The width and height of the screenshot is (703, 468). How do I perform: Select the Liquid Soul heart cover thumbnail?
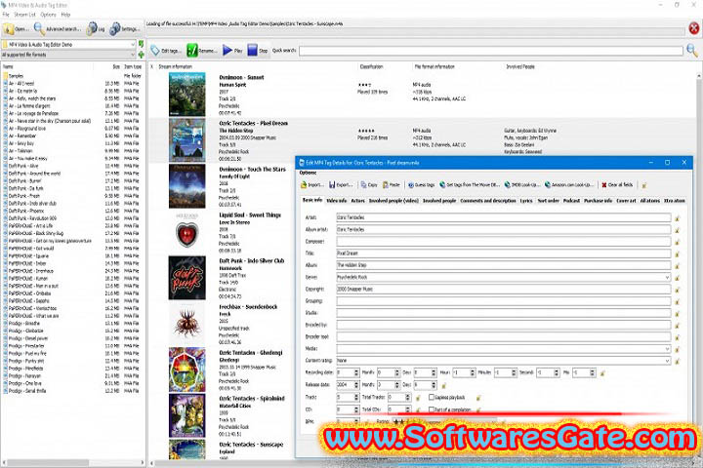click(186, 233)
